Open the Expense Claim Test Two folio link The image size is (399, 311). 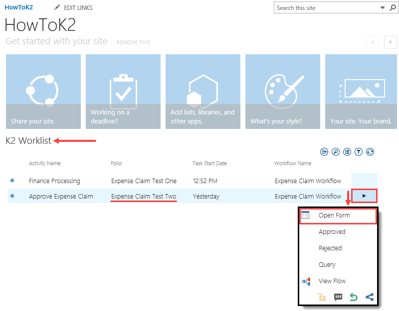click(144, 196)
